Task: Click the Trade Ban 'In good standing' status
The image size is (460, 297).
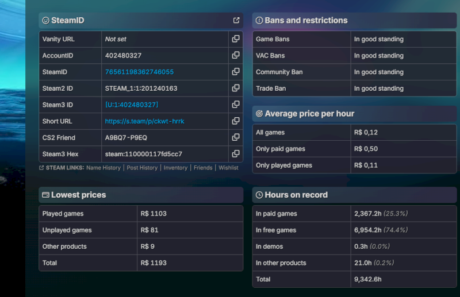Action: 379,88
